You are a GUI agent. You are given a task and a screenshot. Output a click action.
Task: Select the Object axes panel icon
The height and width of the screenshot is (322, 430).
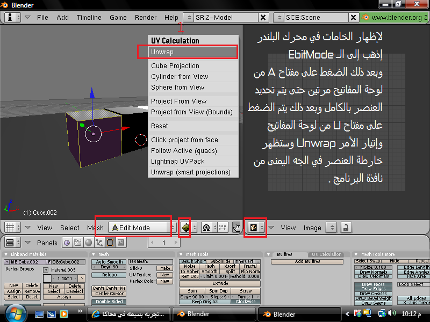99,243
